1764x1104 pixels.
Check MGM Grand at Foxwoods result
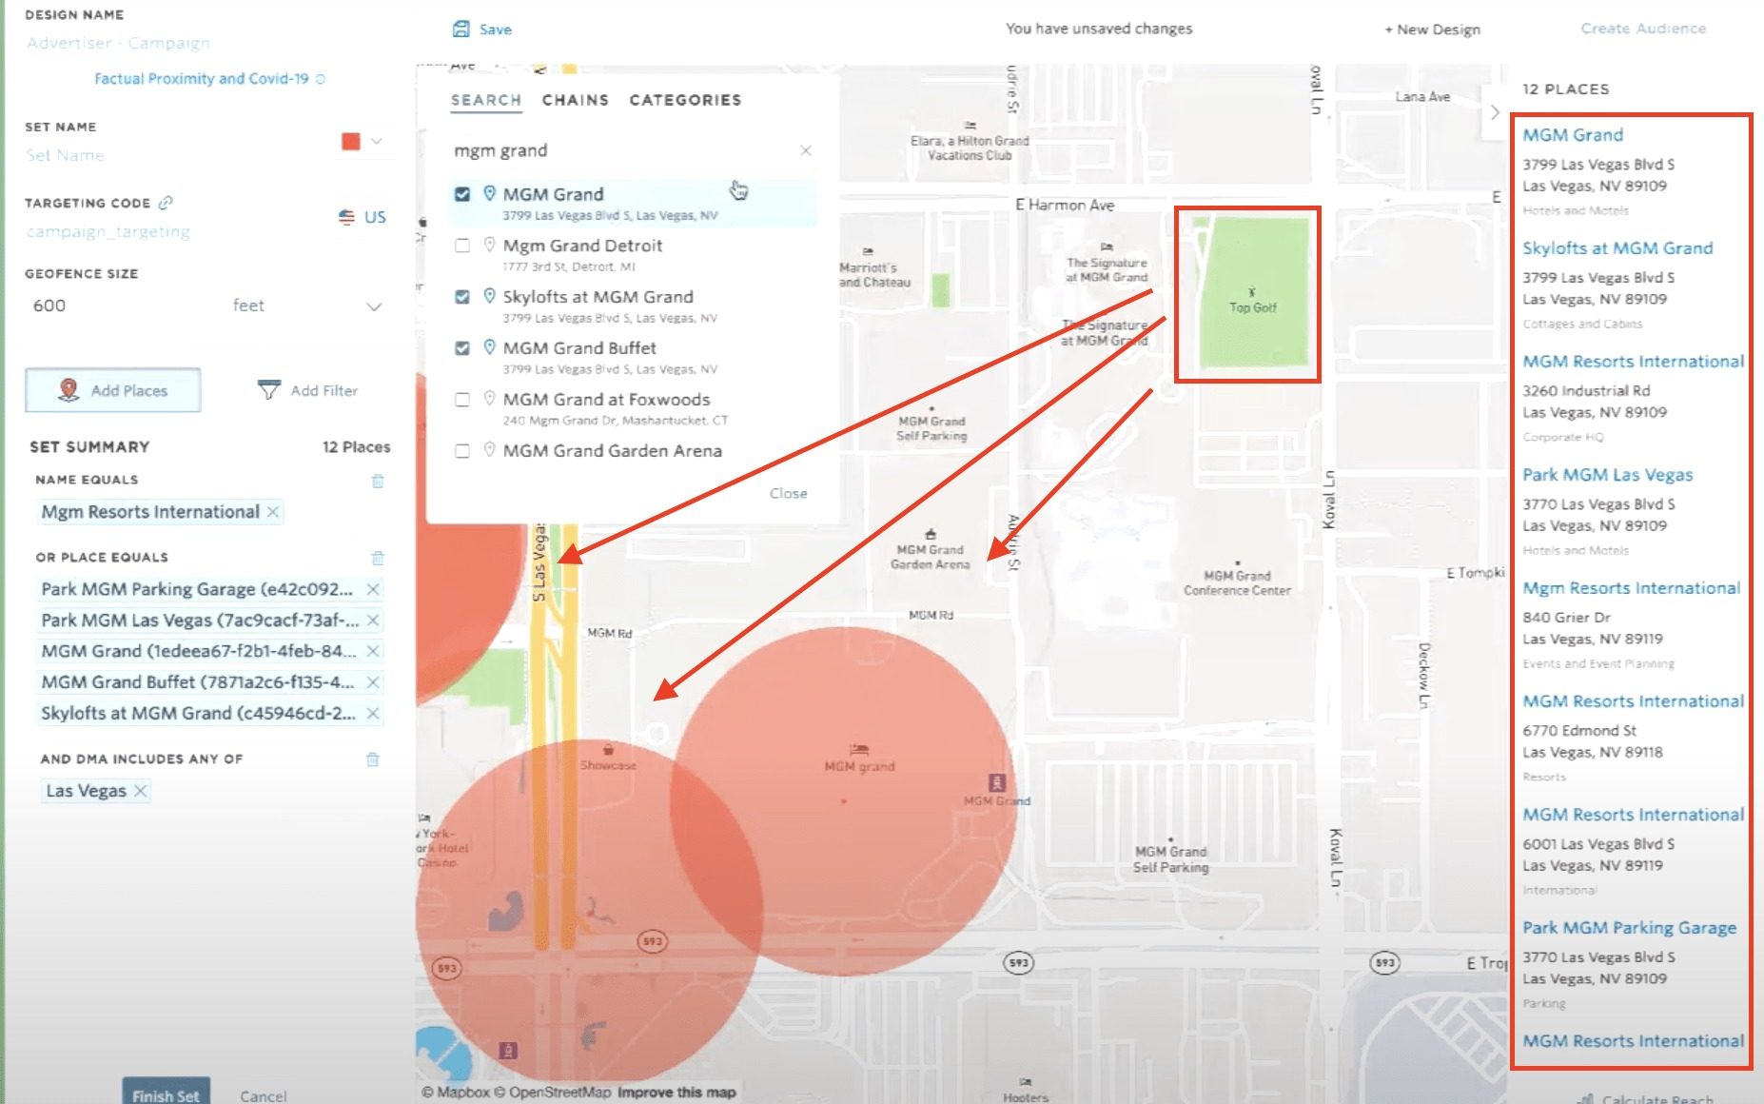[x=462, y=400]
